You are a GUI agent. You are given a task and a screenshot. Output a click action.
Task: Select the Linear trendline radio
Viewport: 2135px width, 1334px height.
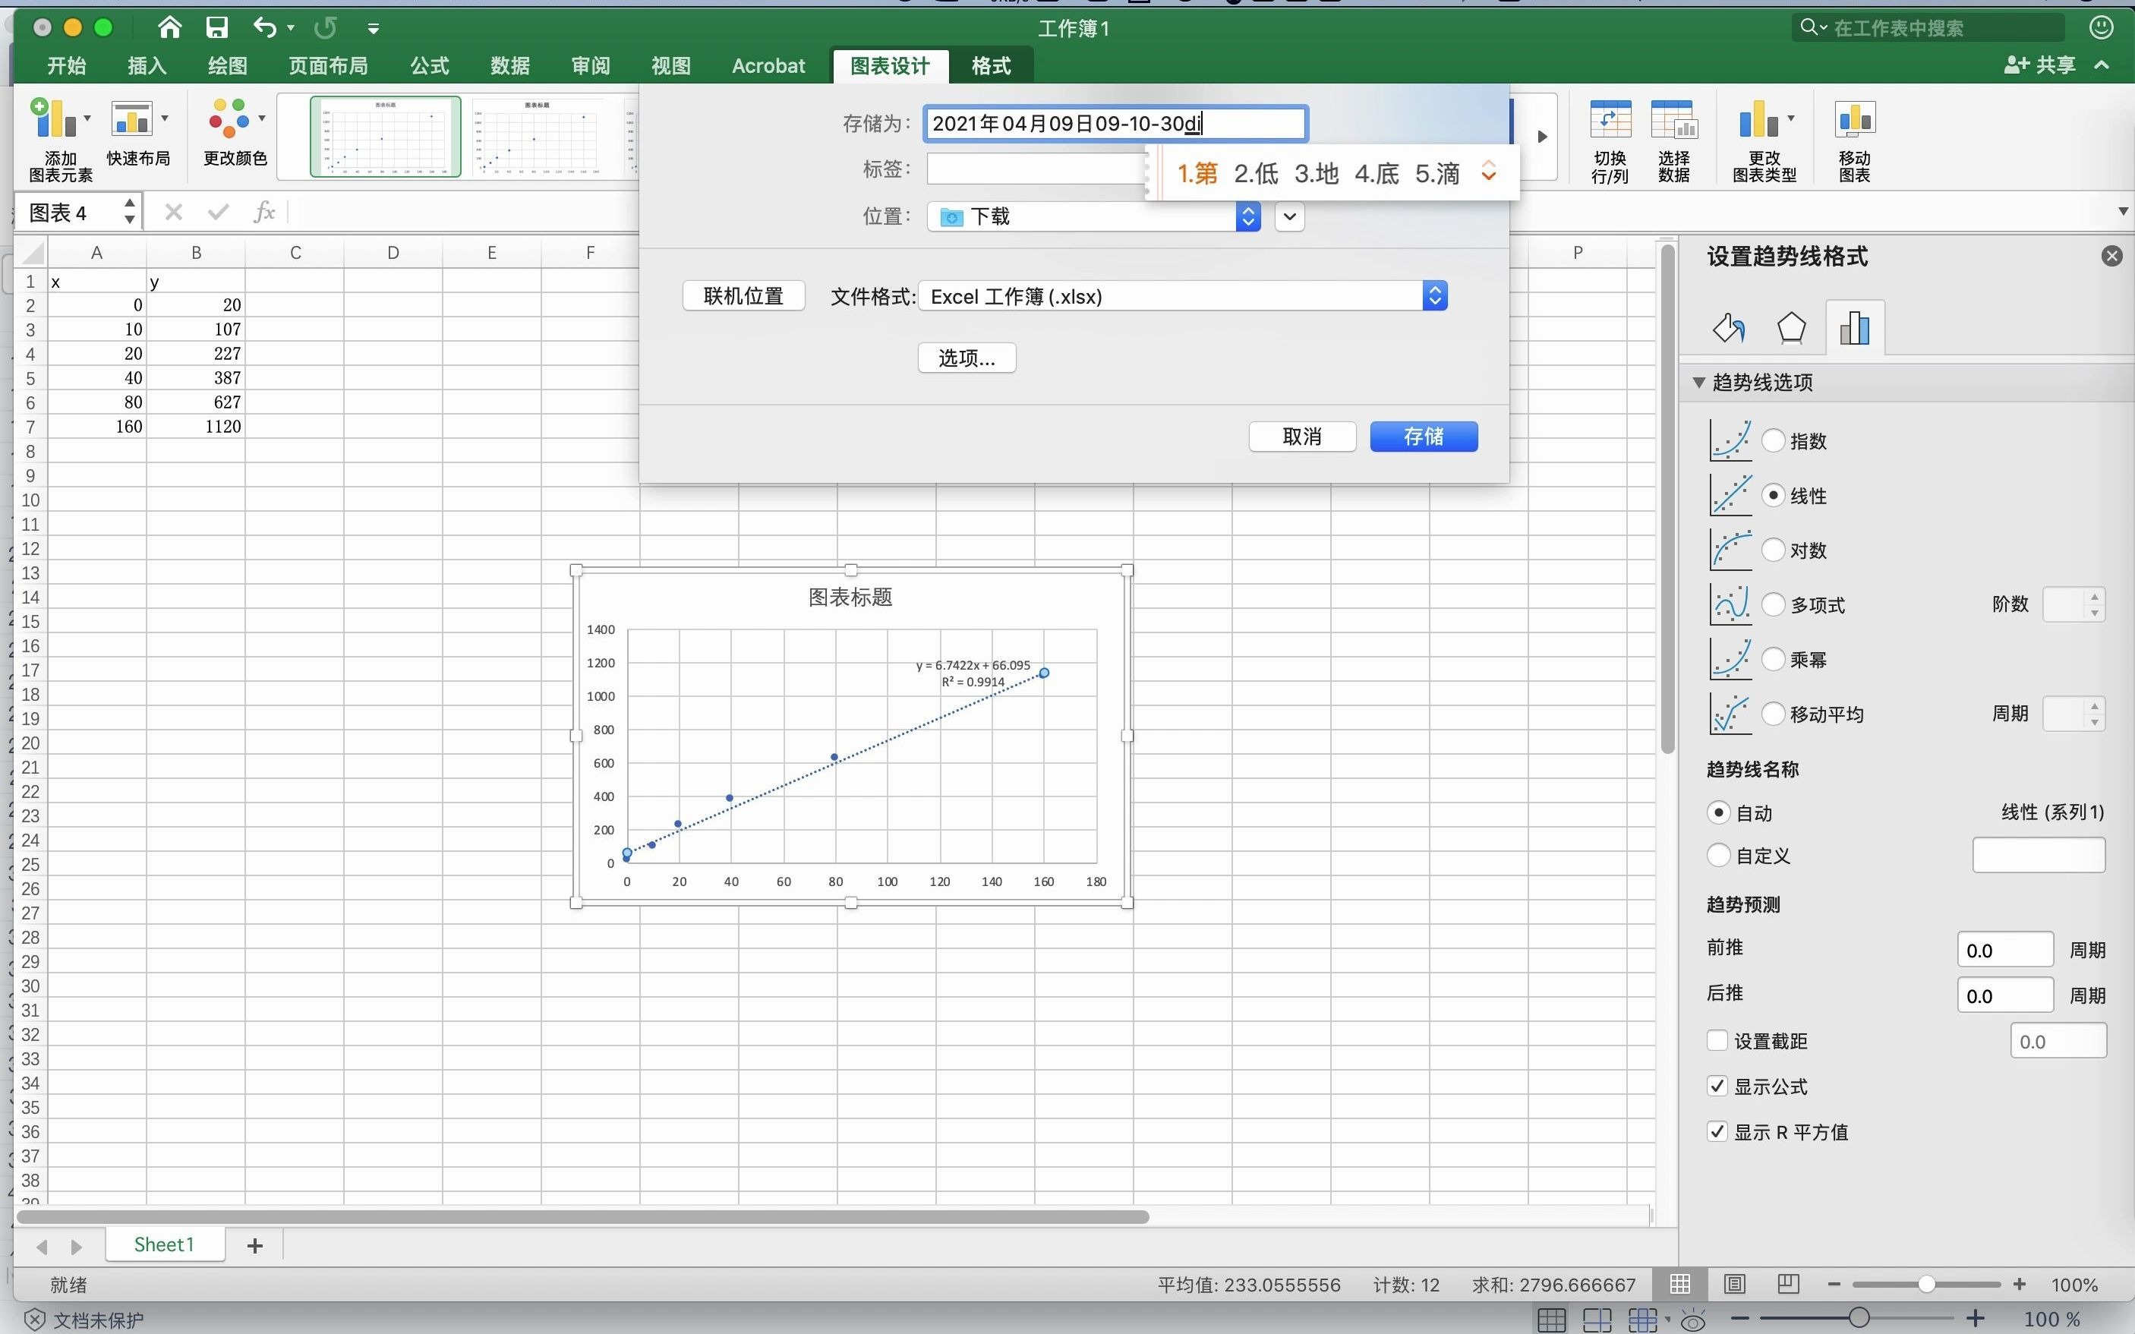(x=1772, y=495)
